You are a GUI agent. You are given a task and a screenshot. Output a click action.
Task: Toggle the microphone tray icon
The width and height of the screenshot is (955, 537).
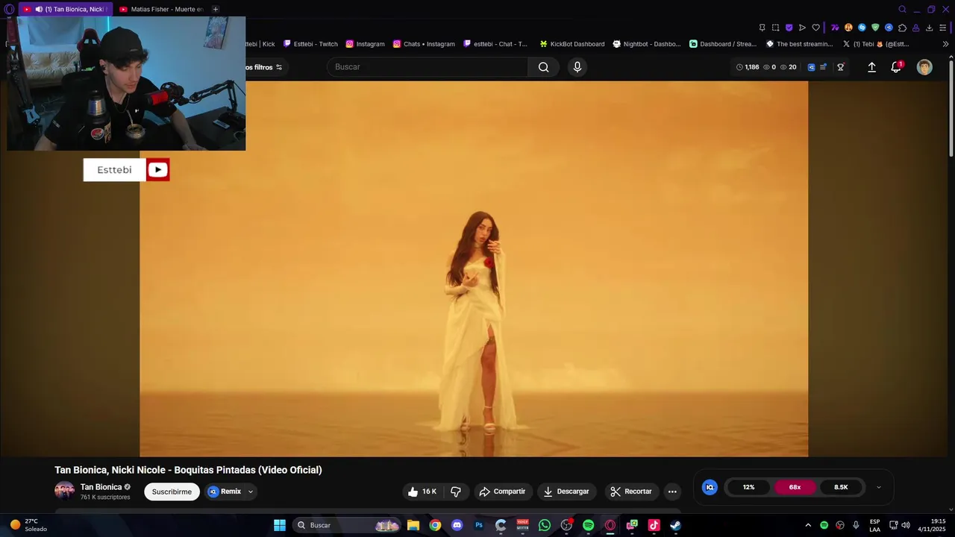856,525
